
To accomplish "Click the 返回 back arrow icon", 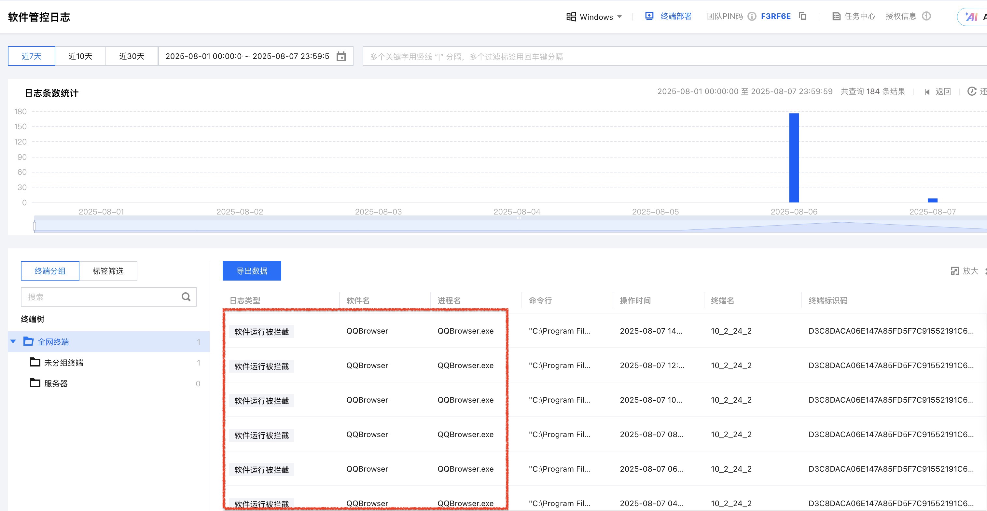I will pos(927,92).
